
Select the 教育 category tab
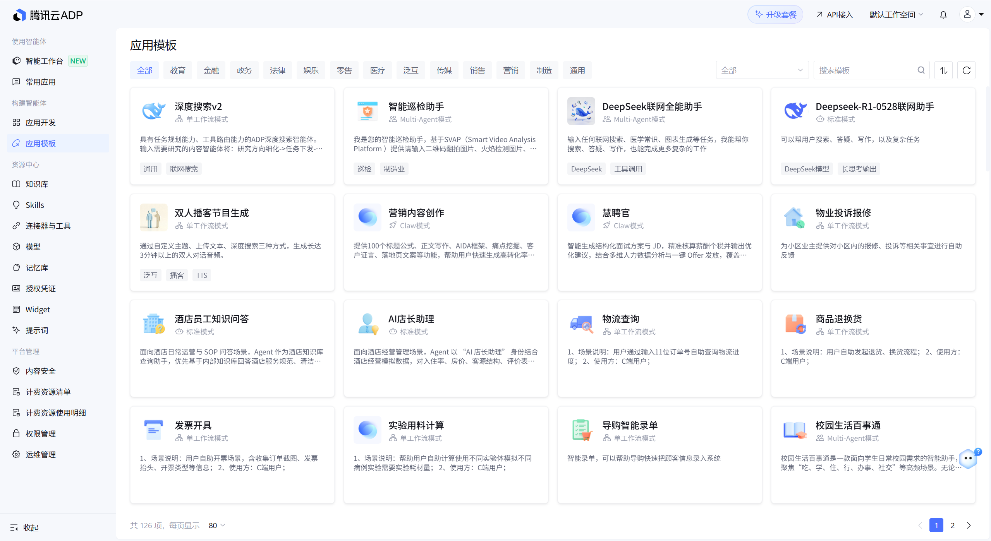pos(178,70)
